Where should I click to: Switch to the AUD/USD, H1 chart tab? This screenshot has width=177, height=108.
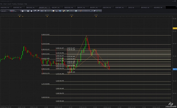pyautogui.click(x=6, y=8)
